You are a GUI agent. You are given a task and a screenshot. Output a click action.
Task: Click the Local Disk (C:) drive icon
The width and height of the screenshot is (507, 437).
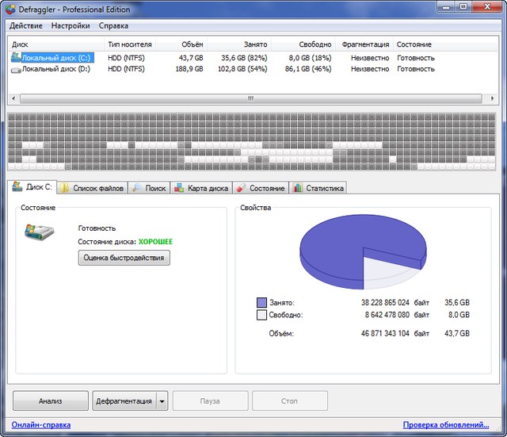(x=16, y=58)
